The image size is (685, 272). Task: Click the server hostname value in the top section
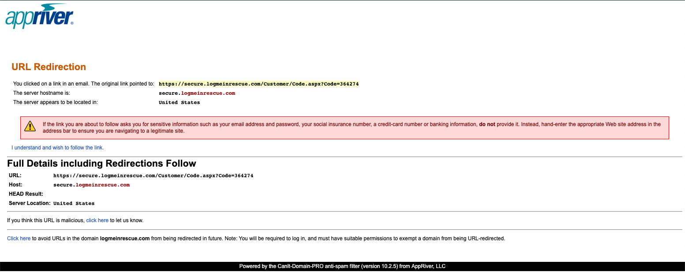click(197, 93)
